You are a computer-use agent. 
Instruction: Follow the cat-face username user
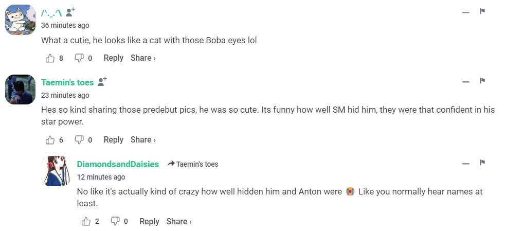tap(71, 12)
